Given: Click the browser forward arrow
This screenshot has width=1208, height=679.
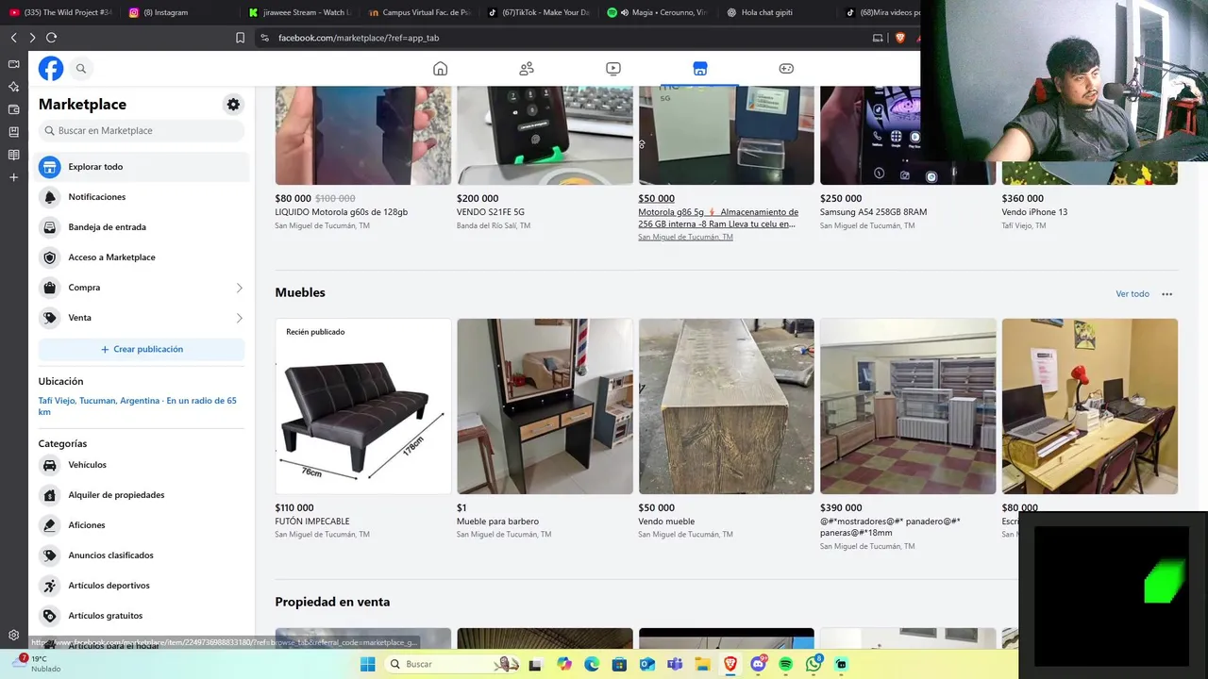Looking at the screenshot, I should (x=32, y=38).
